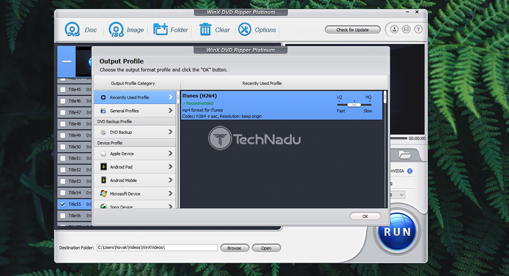Screen dimensions: 509x276
Task: Click the Check for Update button
Action: 353,30
